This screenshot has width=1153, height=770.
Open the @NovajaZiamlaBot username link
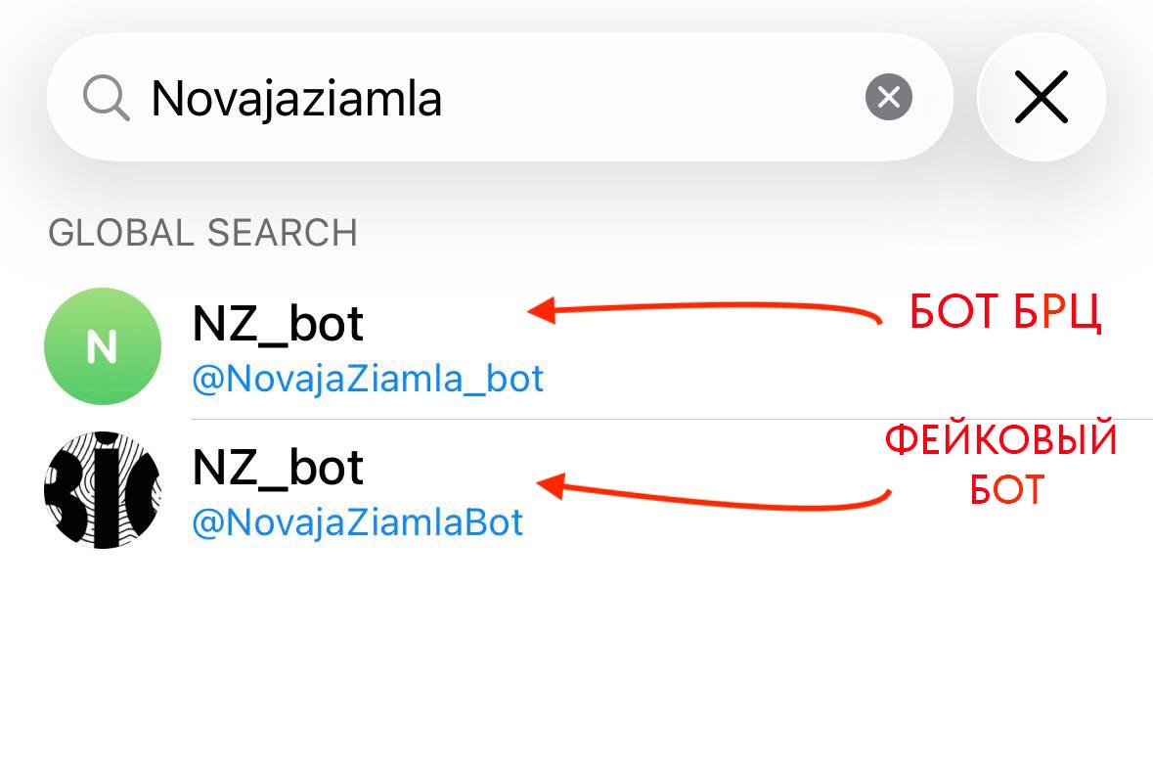tap(358, 522)
